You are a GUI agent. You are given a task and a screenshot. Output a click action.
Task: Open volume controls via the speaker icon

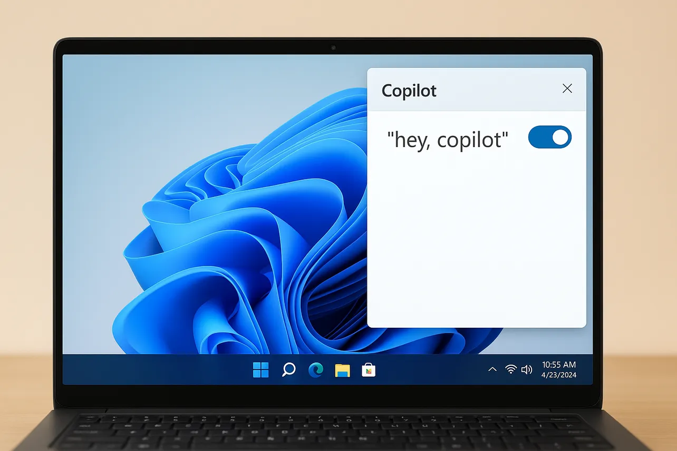pos(527,369)
